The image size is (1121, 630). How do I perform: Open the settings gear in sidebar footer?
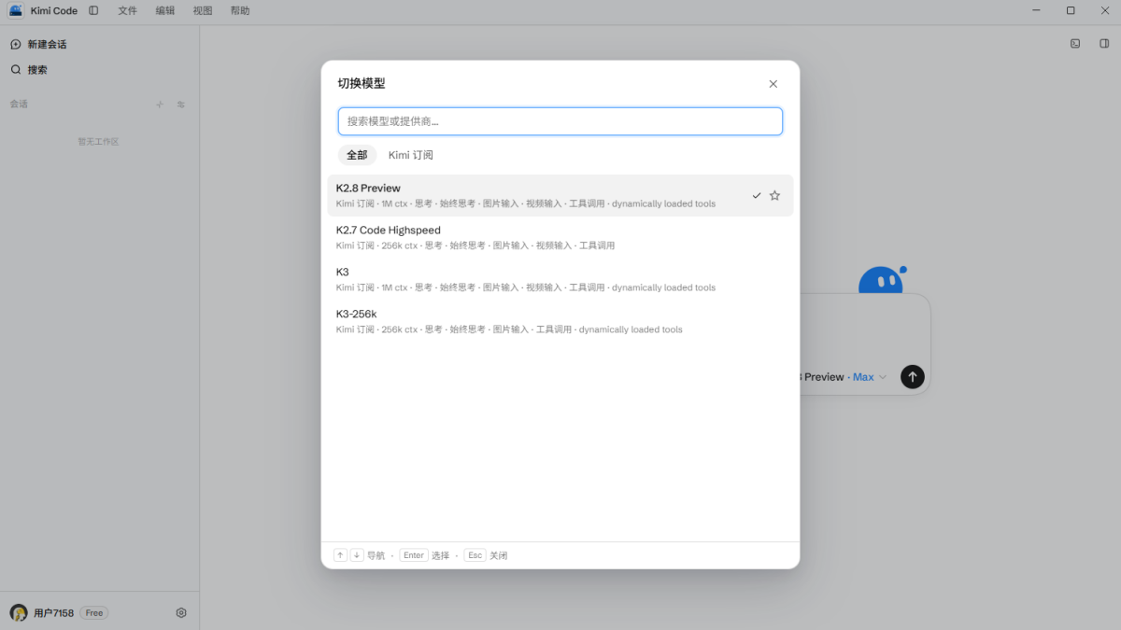(x=181, y=613)
